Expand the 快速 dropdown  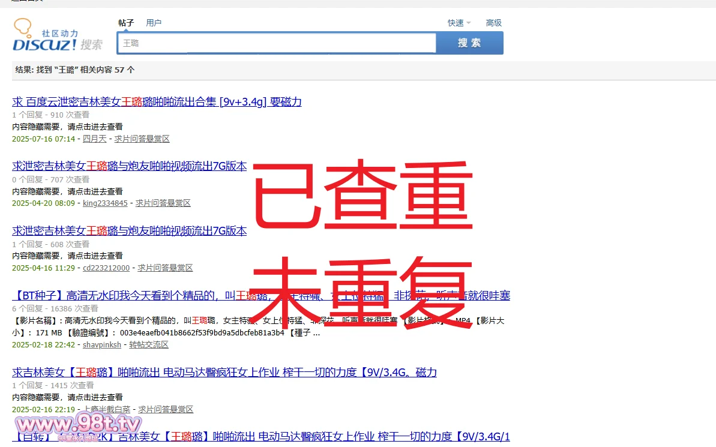click(x=459, y=23)
